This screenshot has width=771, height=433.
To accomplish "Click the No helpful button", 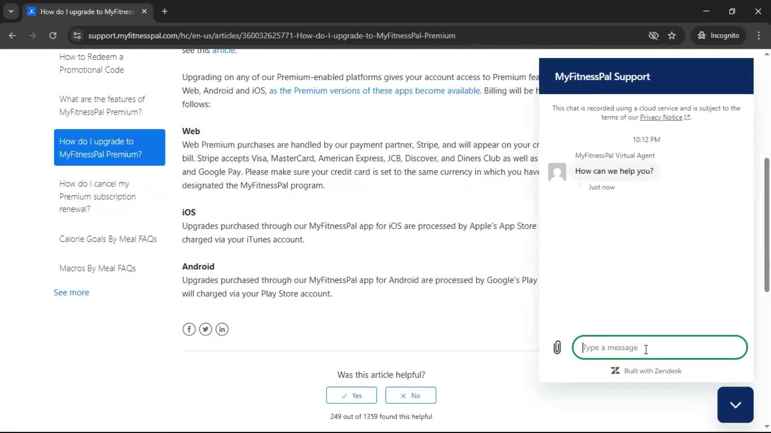I will 410,395.
